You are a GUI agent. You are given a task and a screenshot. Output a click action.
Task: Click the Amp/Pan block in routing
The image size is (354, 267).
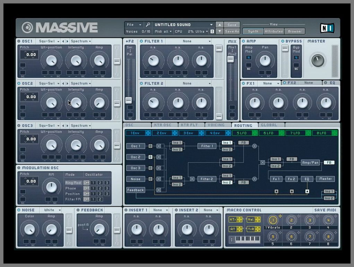(x=310, y=162)
